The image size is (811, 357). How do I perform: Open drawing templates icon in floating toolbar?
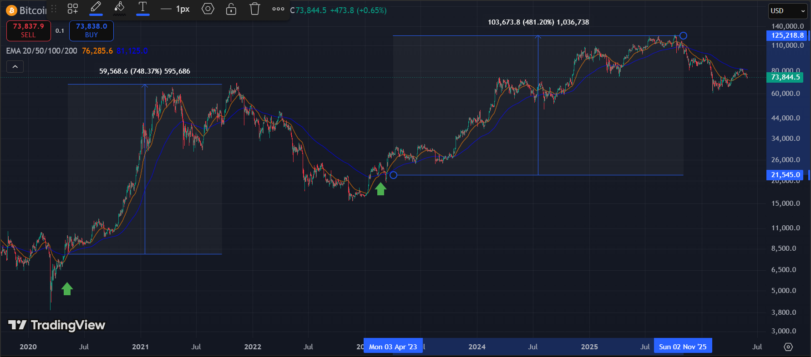[x=73, y=9]
